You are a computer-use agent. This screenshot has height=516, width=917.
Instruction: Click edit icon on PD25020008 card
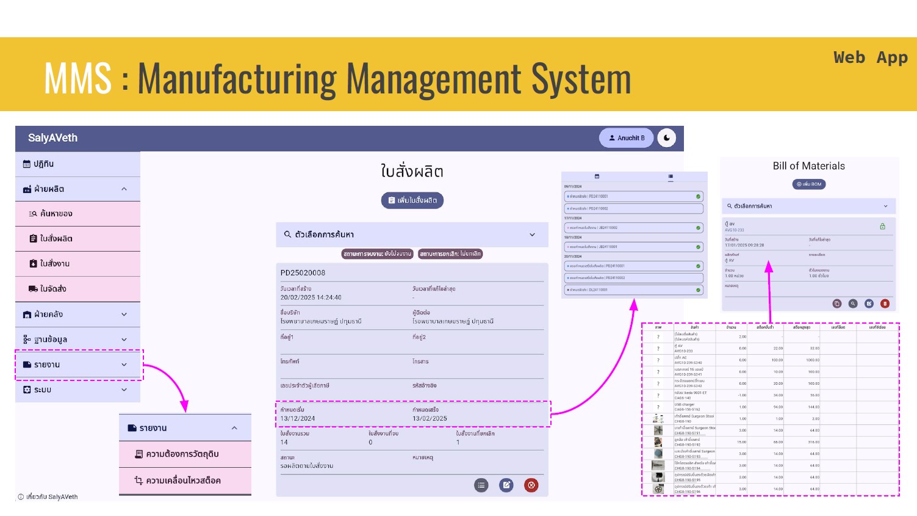tap(506, 485)
